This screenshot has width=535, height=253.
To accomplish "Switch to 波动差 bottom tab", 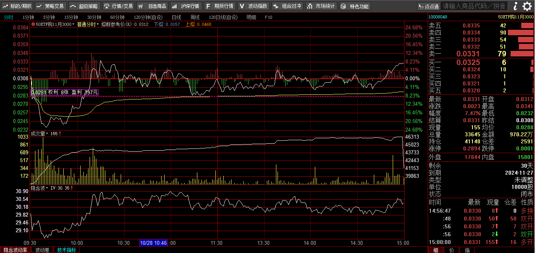I will click(x=42, y=250).
